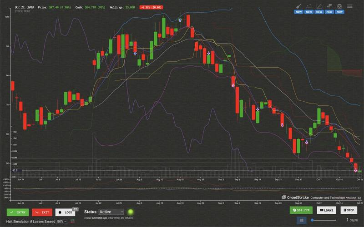This screenshot has height=227, width=364.
Task: Expand the Status Active dropdown
Action: click(111, 212)
